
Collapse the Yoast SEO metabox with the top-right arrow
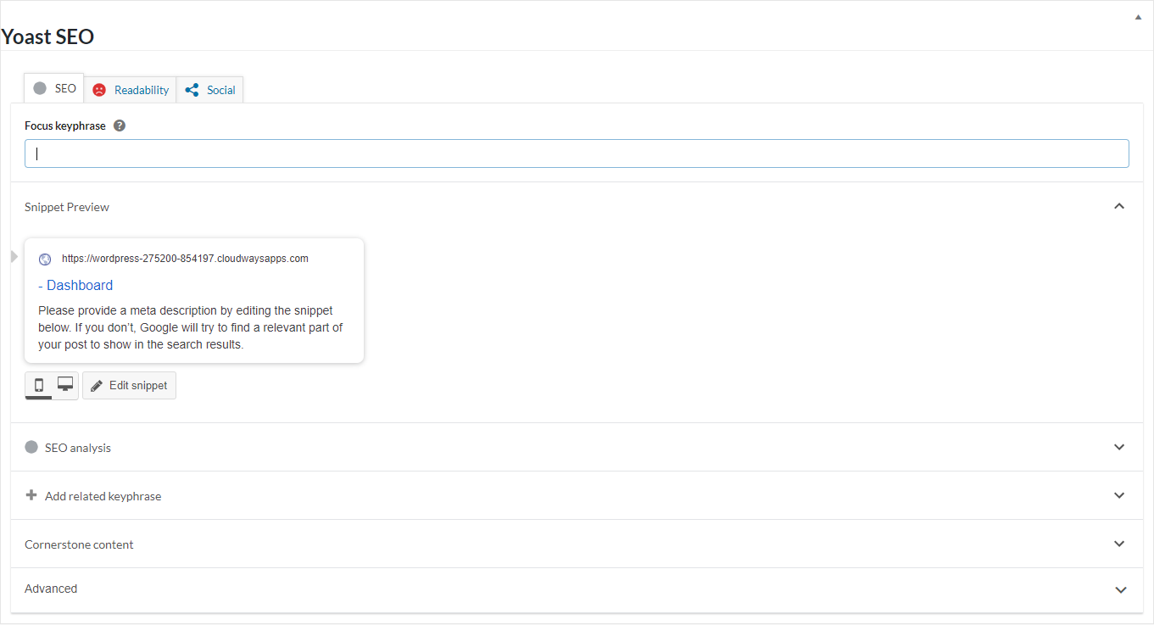1138,15
